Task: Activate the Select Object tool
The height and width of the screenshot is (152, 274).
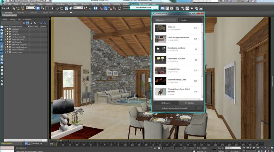Action: [38, 8]
